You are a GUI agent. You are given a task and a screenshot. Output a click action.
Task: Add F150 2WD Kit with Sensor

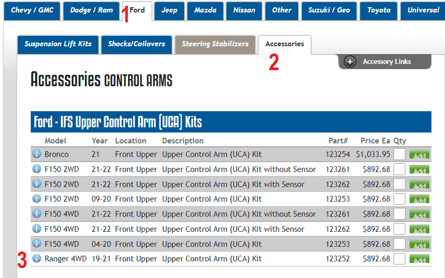click(x=419, y=185)
